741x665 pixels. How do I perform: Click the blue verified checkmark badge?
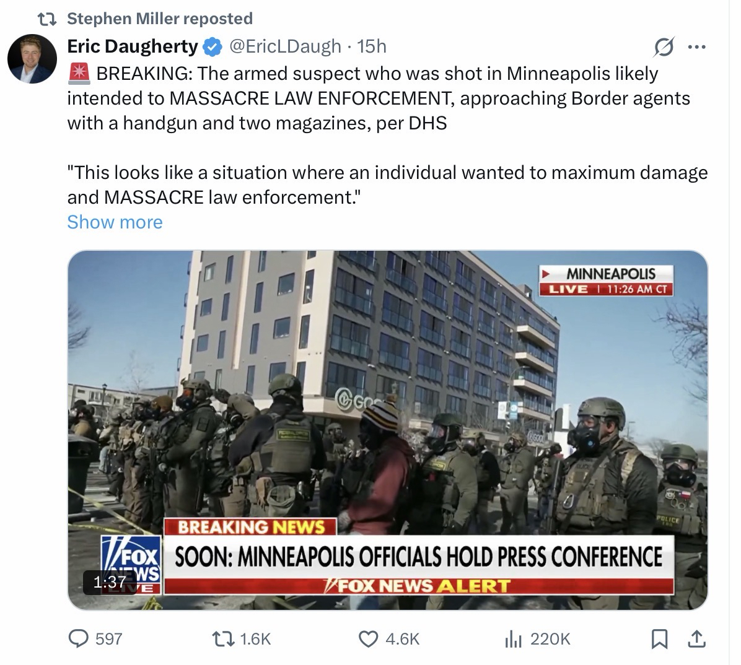pos(212,47)
